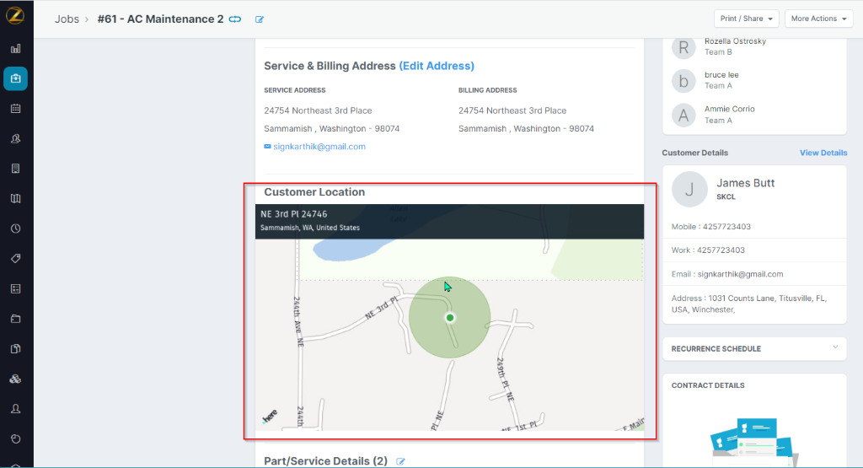
Task: Click the Edit Address link
Action: 437,66
